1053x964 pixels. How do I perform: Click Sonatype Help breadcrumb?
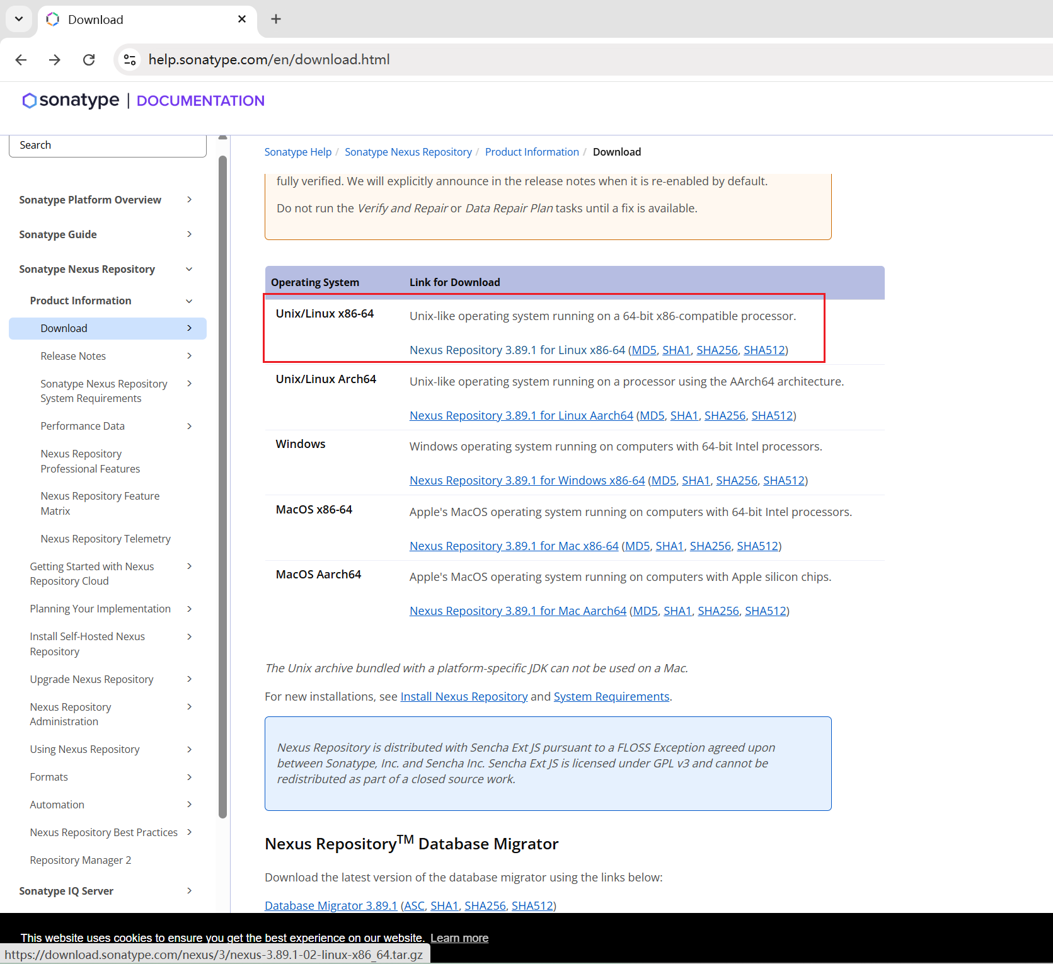pos(297,152)
